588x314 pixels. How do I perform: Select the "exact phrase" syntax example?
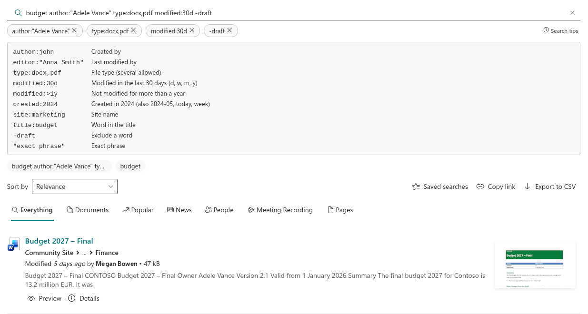point(39,146)
